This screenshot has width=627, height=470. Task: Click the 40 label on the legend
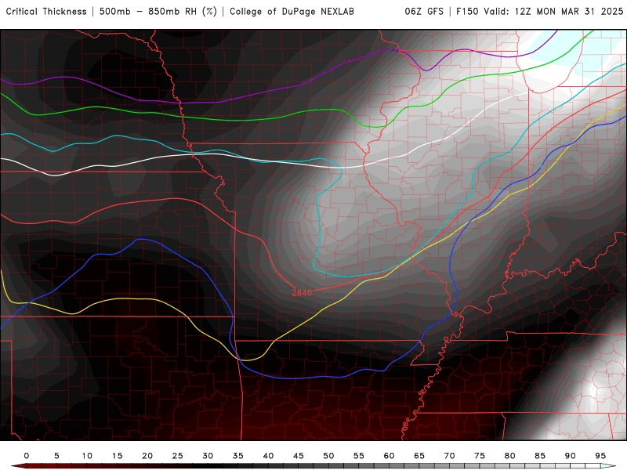tap(268, 456)
